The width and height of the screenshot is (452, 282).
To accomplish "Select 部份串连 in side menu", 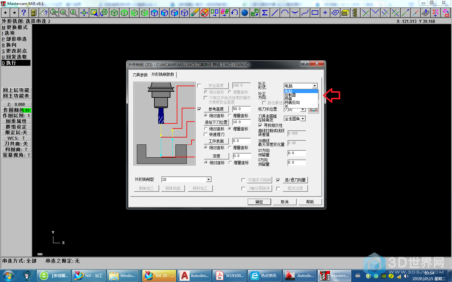I will click(16, 39).
